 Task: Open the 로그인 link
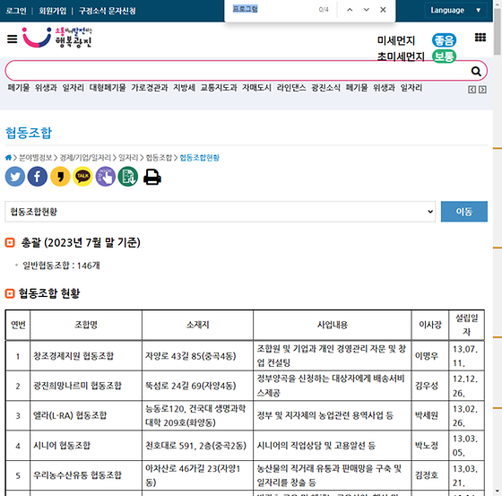(16, 11)
